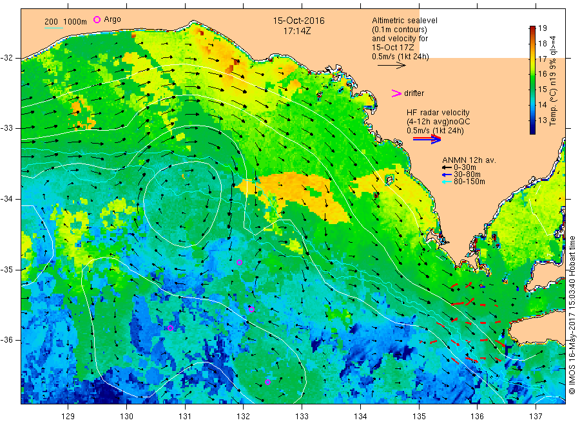This screenshot has height=425, width=580.
Task: Select the Argo float marker near 132.1°E, 35.6°S
Action: pos(251,309)
